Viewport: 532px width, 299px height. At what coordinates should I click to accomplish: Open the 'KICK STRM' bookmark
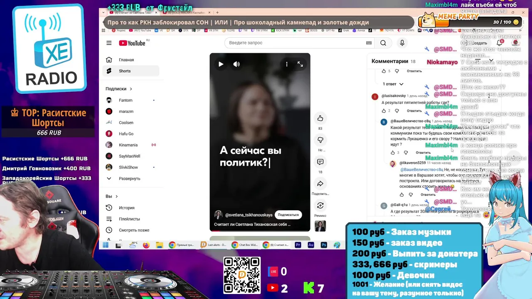281,30
